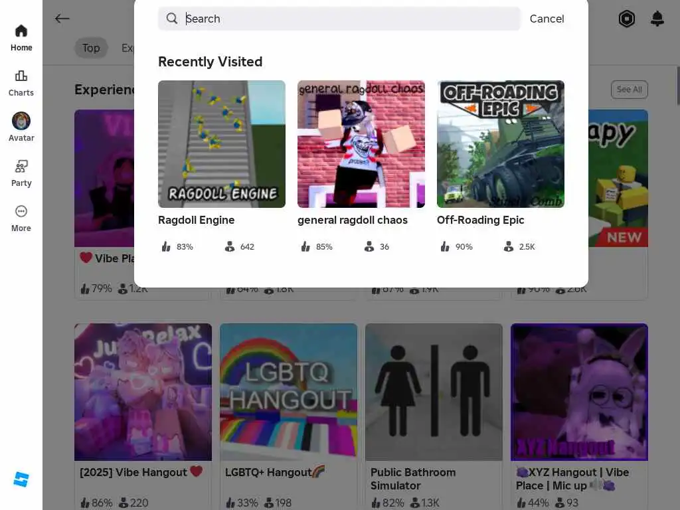Open the game card marked NEW
This screenshot has height=510, width=680.
(x=618, y=178)
